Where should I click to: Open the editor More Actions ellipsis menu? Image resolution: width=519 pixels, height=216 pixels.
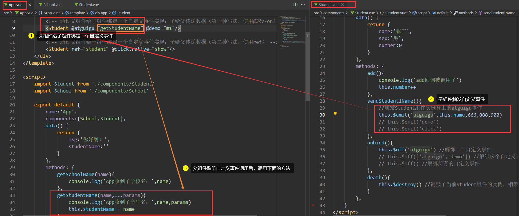click(303, 5)
